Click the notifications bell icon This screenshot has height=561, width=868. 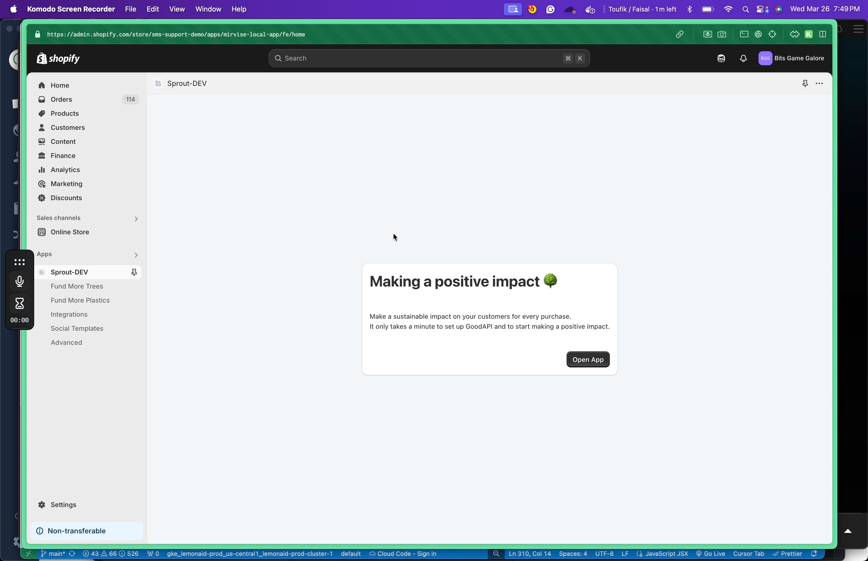[743, 58]
